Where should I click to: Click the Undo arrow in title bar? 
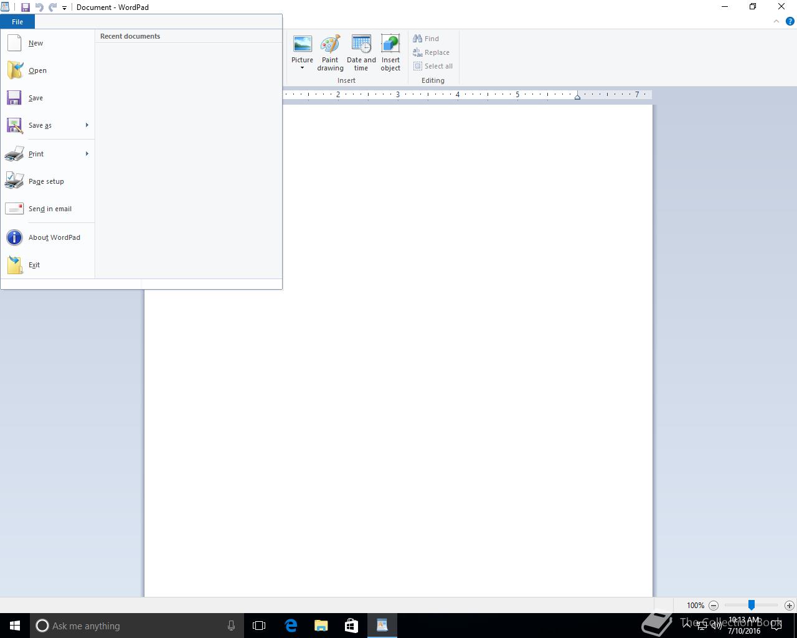pyautogui.click(x=39, y=7)
